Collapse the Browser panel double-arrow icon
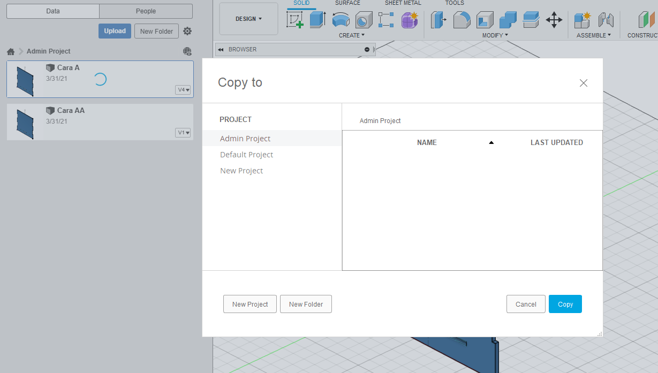This screenshot has height=373, width=658. [x=221, y=49]
